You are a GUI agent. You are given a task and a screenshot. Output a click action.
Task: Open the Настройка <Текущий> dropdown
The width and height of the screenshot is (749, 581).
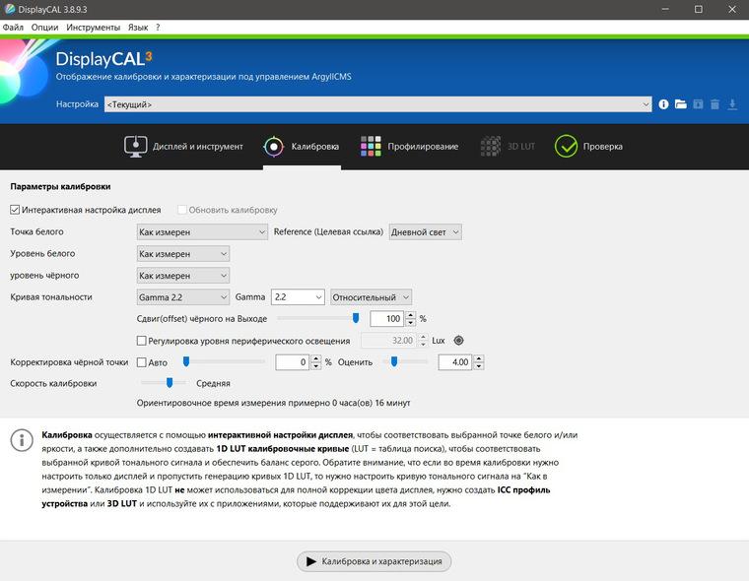pyautogui.click(x=377, y=104)
